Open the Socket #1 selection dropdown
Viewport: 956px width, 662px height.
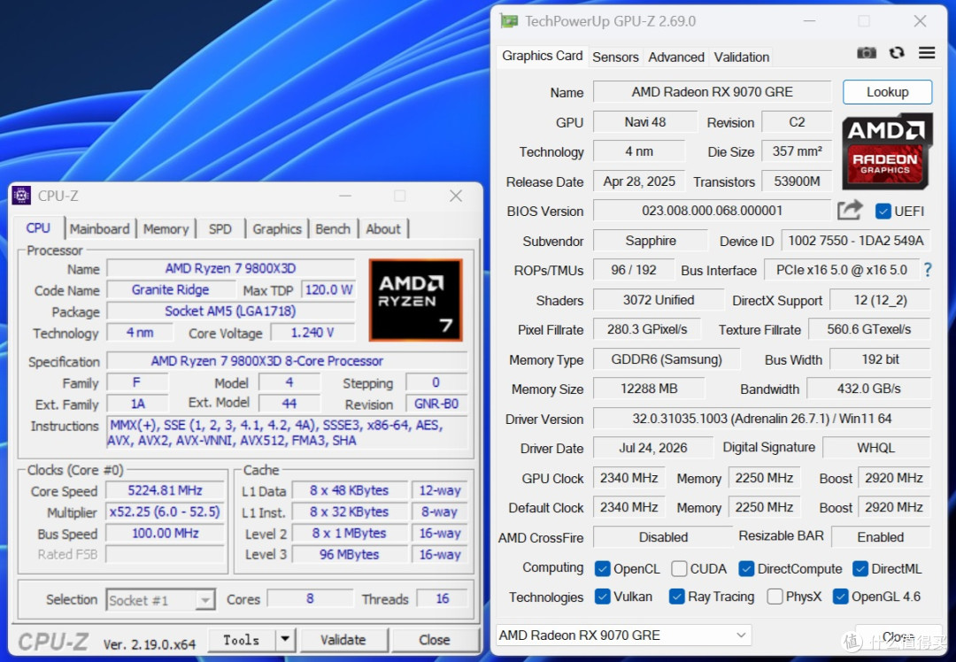click(x=161, y=600)
